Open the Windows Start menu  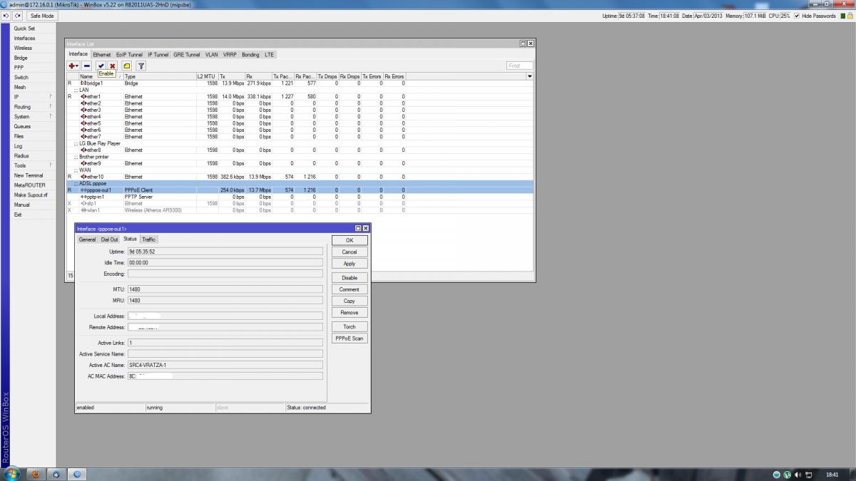(11, 474)
